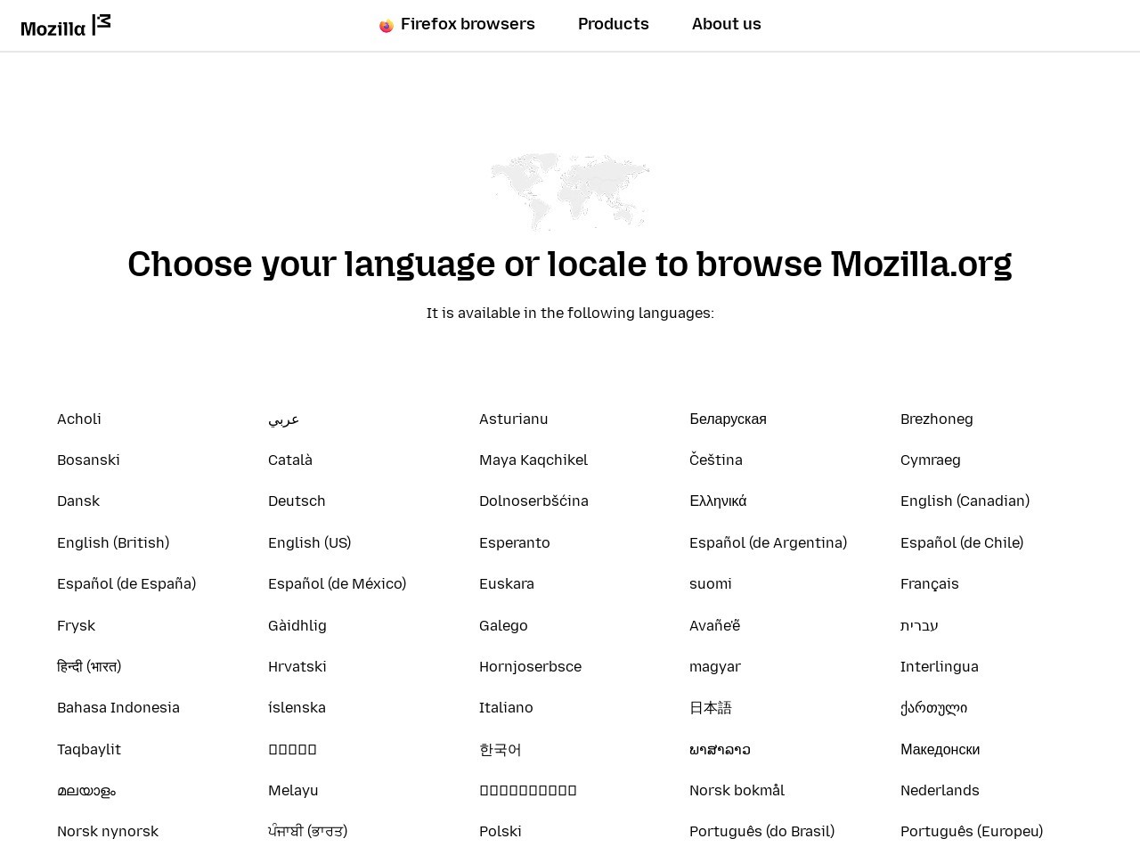Viewport: 1140px width, 855px height.
Task: Select Maya Kaqchikel language
Action: click(x=533, y=460)
